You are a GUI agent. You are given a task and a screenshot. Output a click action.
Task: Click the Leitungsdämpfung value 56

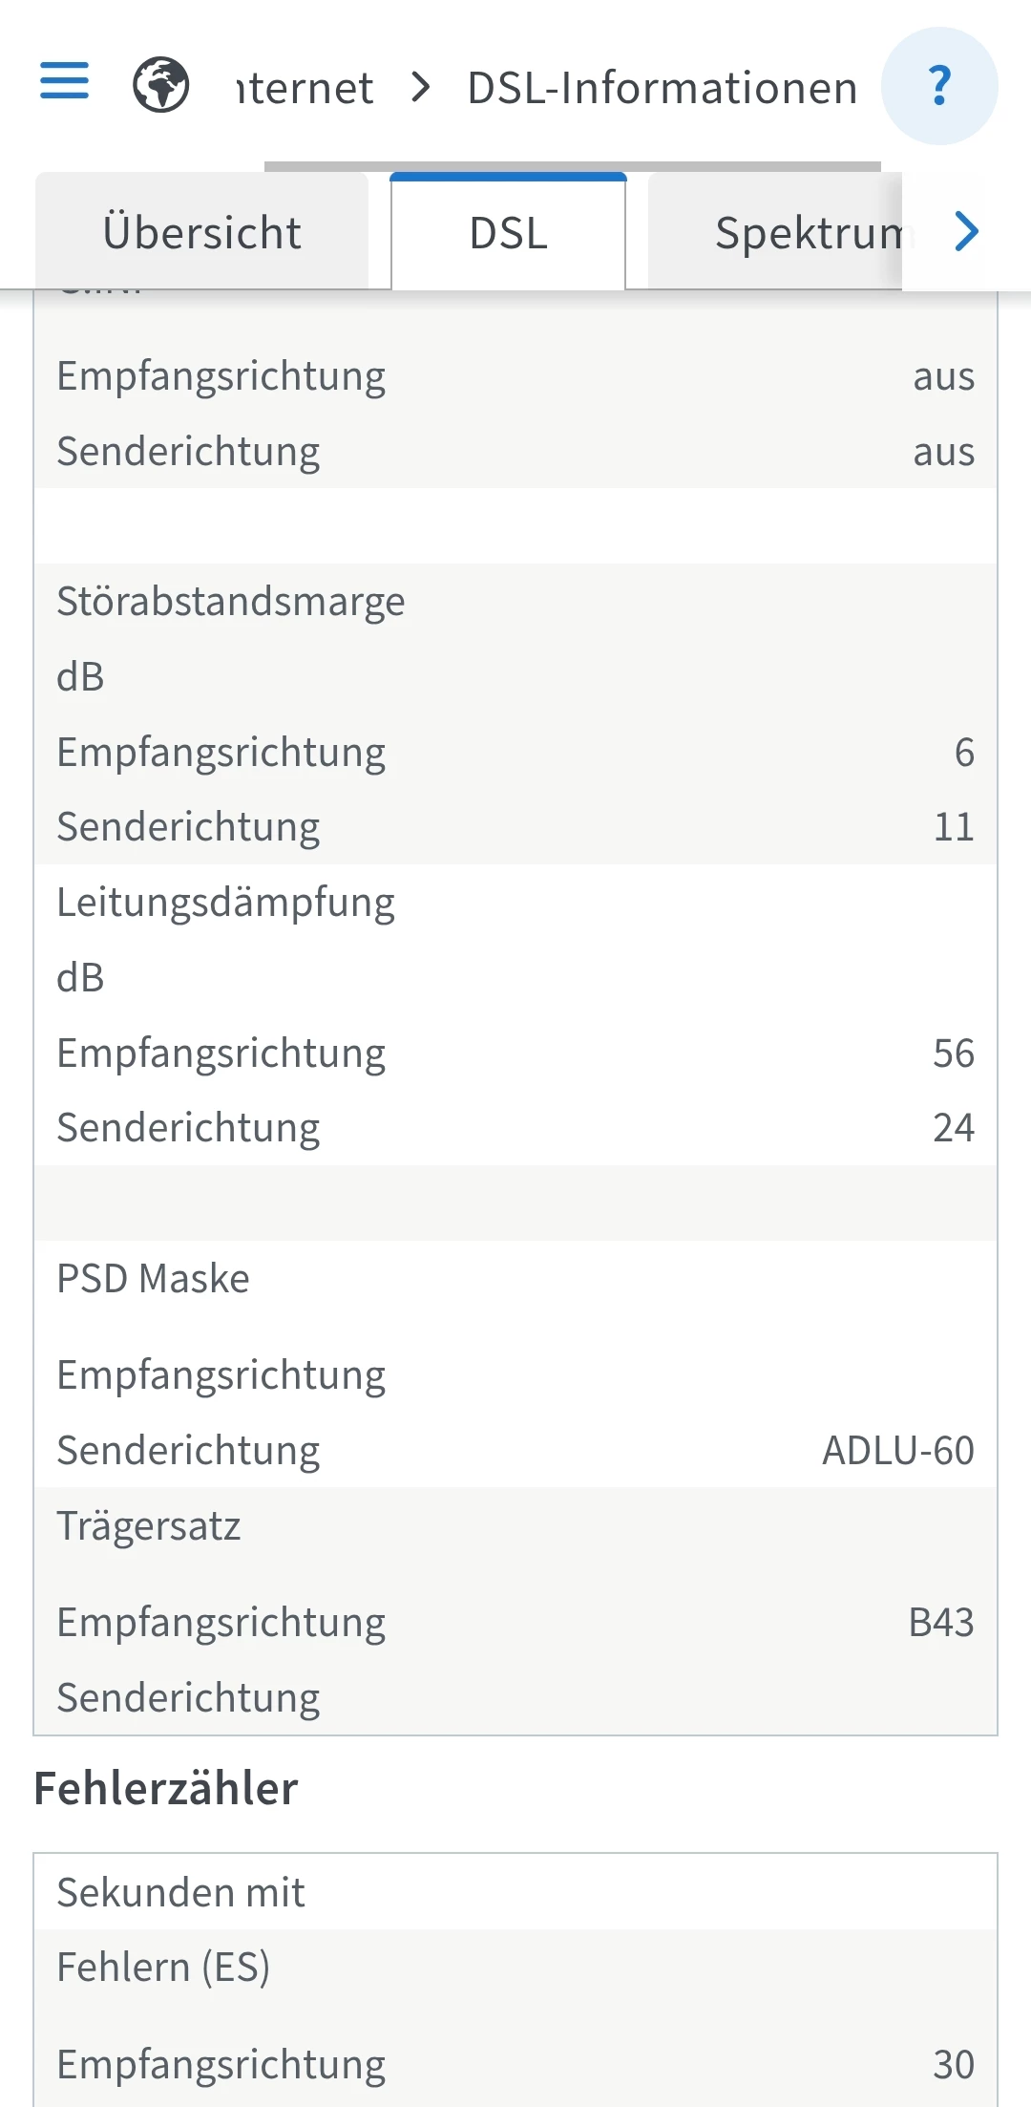tap(953, 1053)
